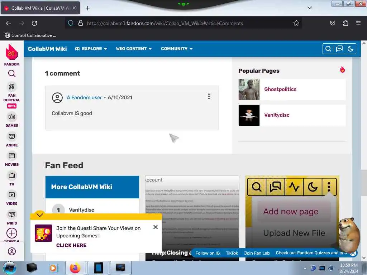Open Vanitydisc in More CollabVM Wiki list
367x275 pixels.
point(81,210)
